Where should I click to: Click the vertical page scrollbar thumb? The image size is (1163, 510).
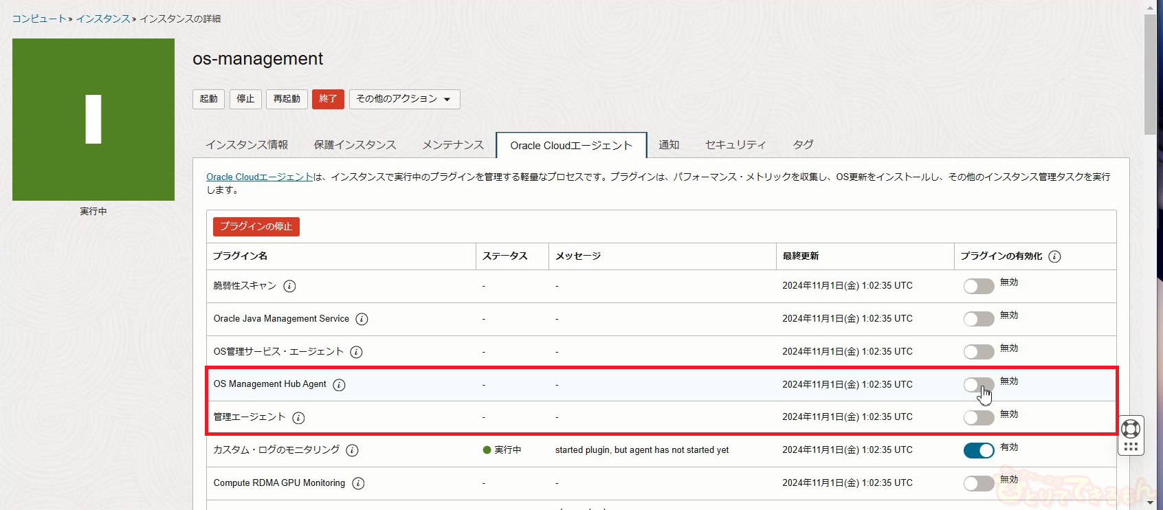click(x=1151, y=74)
